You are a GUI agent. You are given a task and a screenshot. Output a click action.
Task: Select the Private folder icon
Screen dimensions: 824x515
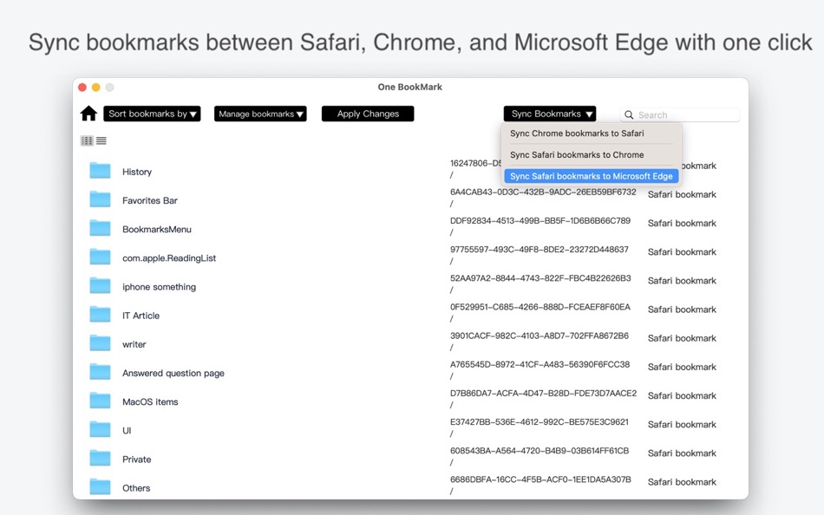(x=100, y=459)
